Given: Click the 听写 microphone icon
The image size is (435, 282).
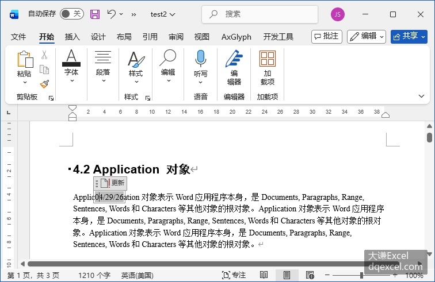Looking at the screenshot, I should (x=201, y=59).
